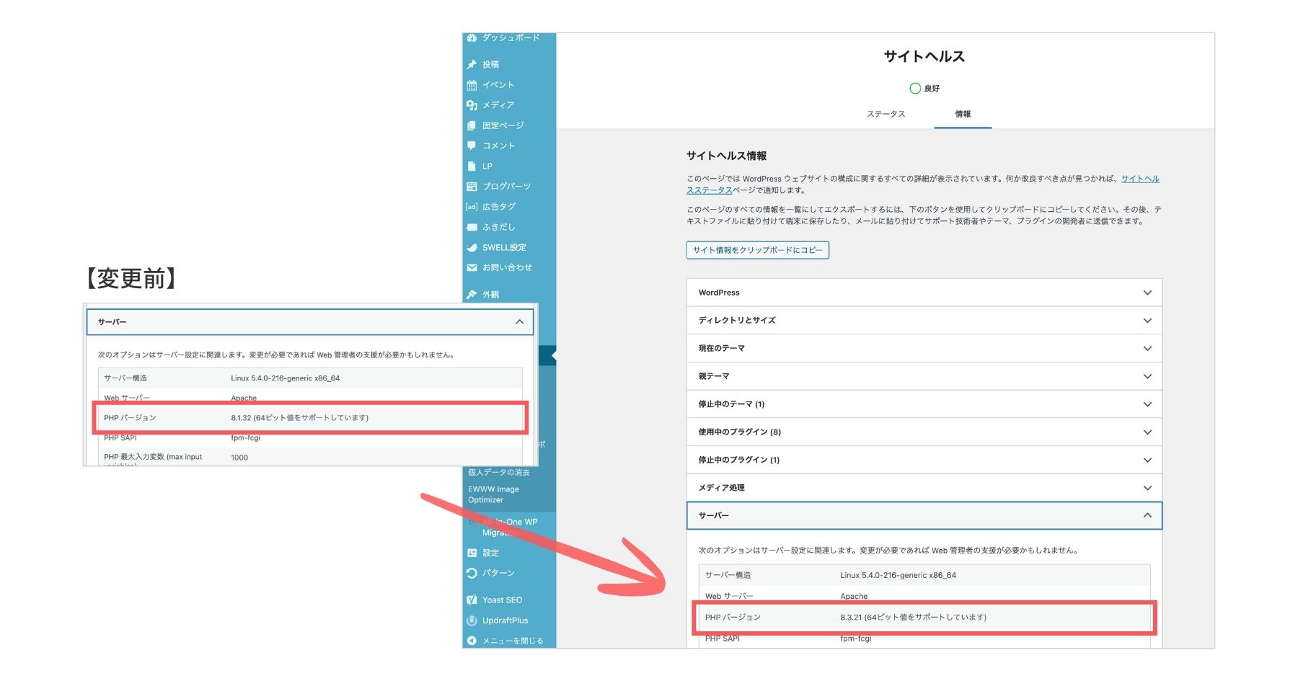Image resolution: width=1298 pixels, height=681 pixels.
Task: Click メニューを閉じる label
Action: pyautogui.click(x=513, y=641)
